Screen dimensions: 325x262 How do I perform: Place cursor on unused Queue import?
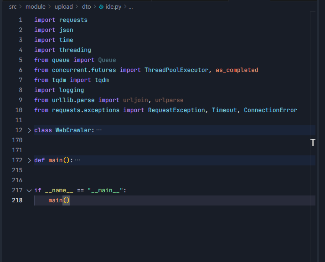point(107,60)
